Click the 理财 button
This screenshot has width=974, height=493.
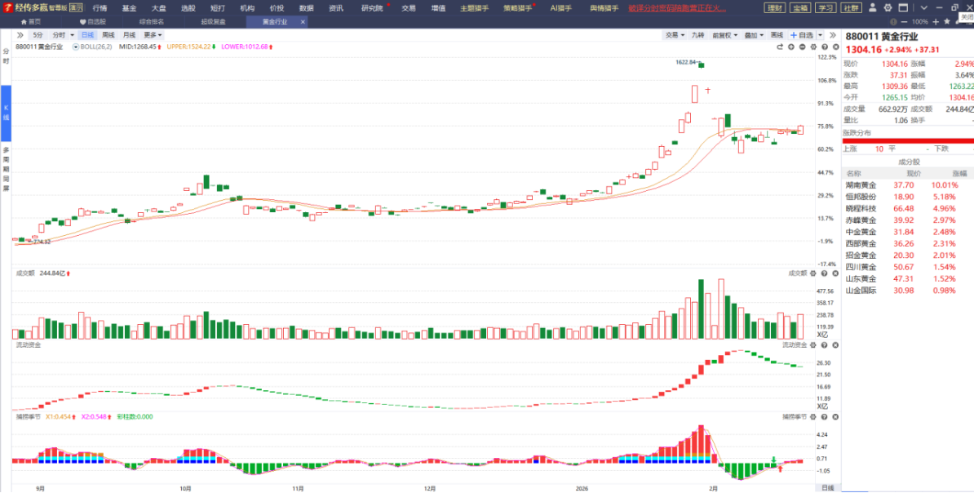(774, 7)
